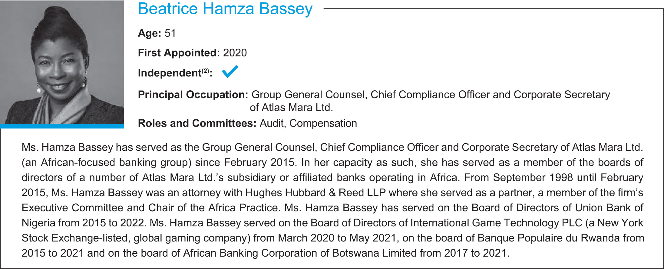Click the footnote (2) superscript after Independent
The image size is (664, 269).
(205, 71)
